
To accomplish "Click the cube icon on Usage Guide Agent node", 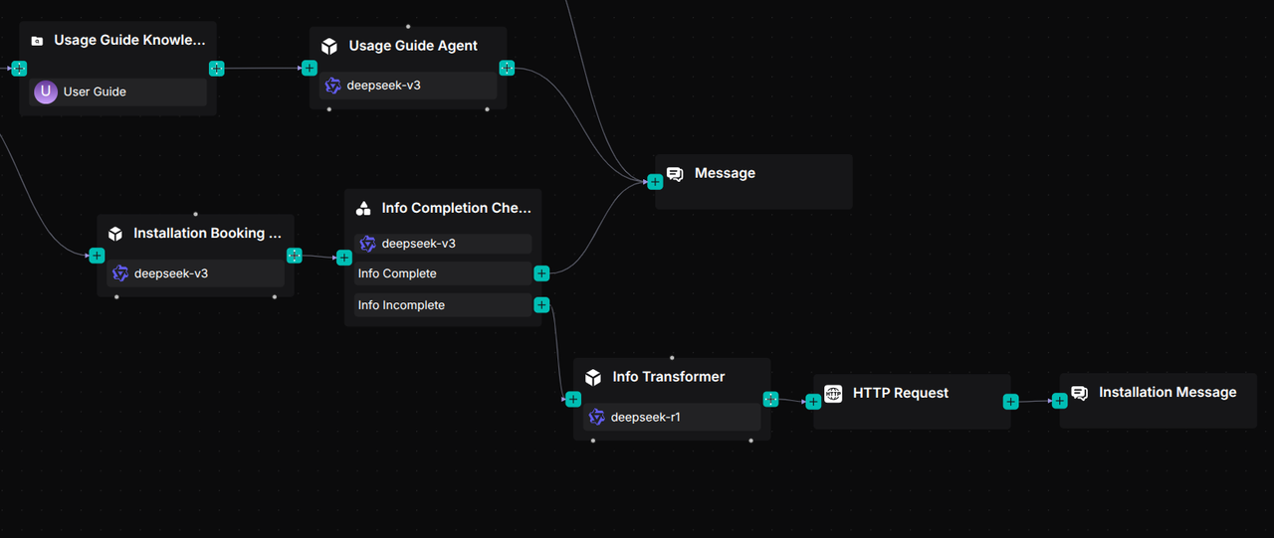I will coord(329,46).
